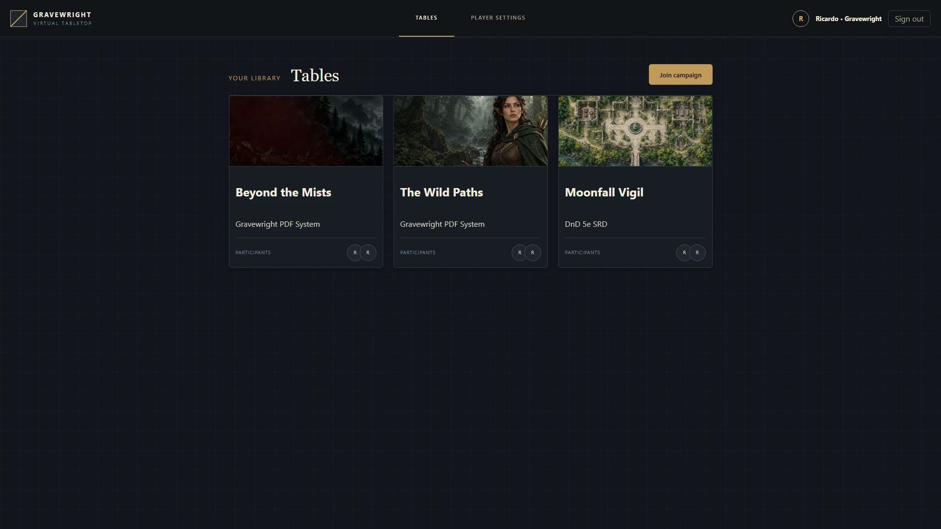941x529 pixels.
Task: Click the Your Library label
Action: (254, 78)
